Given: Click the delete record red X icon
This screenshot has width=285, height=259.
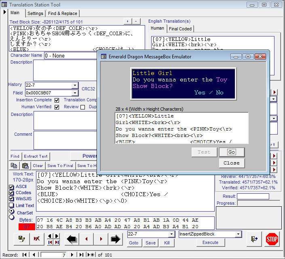Looking at the screenshot, I should [36, 239].
